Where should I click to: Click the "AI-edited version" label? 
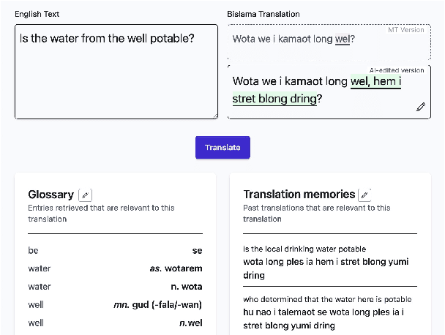tap(397, 70)
